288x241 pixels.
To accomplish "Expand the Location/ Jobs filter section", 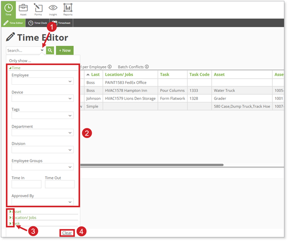I will (x=24, y=218).
